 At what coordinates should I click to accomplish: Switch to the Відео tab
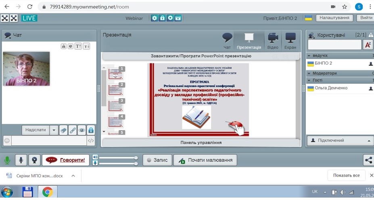[273, 41]
